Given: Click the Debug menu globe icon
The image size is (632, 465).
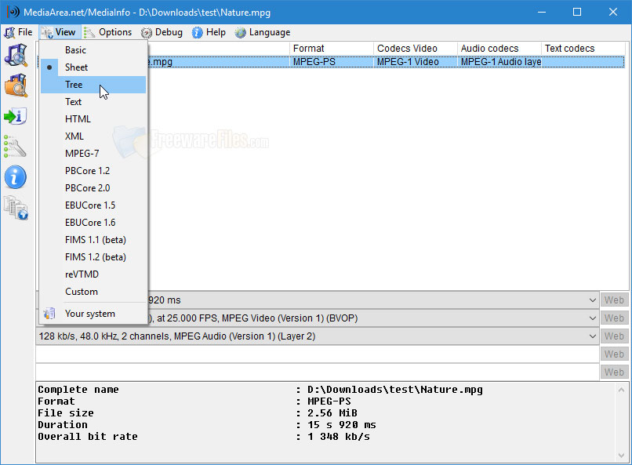Looking at the screenshot, I should coord(147,32).
